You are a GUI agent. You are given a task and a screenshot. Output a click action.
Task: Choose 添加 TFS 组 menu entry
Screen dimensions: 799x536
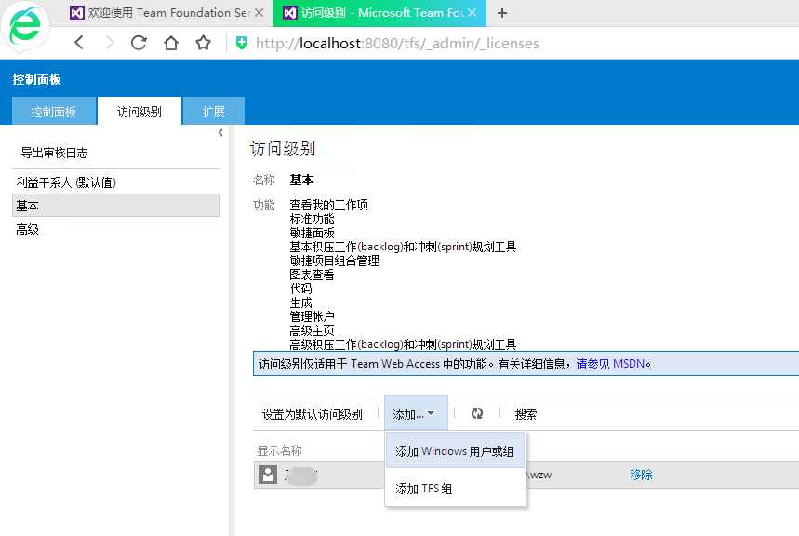click(455, 488)
